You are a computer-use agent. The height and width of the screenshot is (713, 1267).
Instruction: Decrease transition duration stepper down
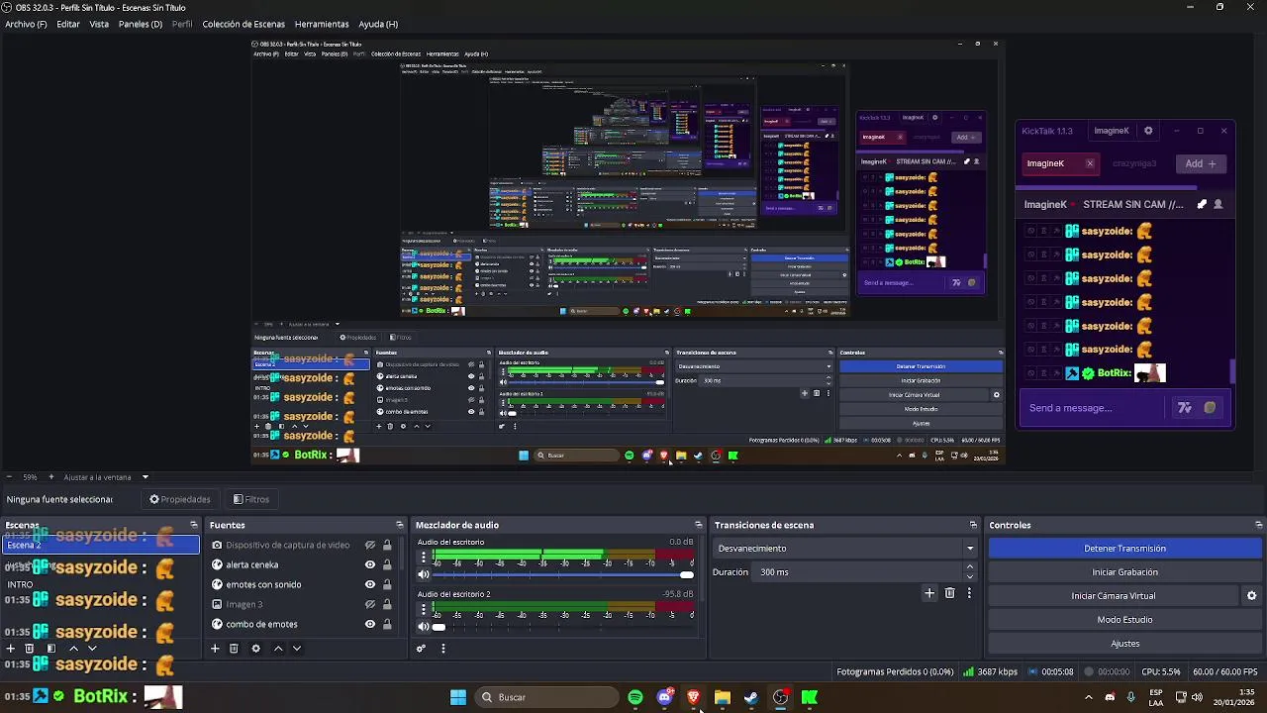pos(970,576)
